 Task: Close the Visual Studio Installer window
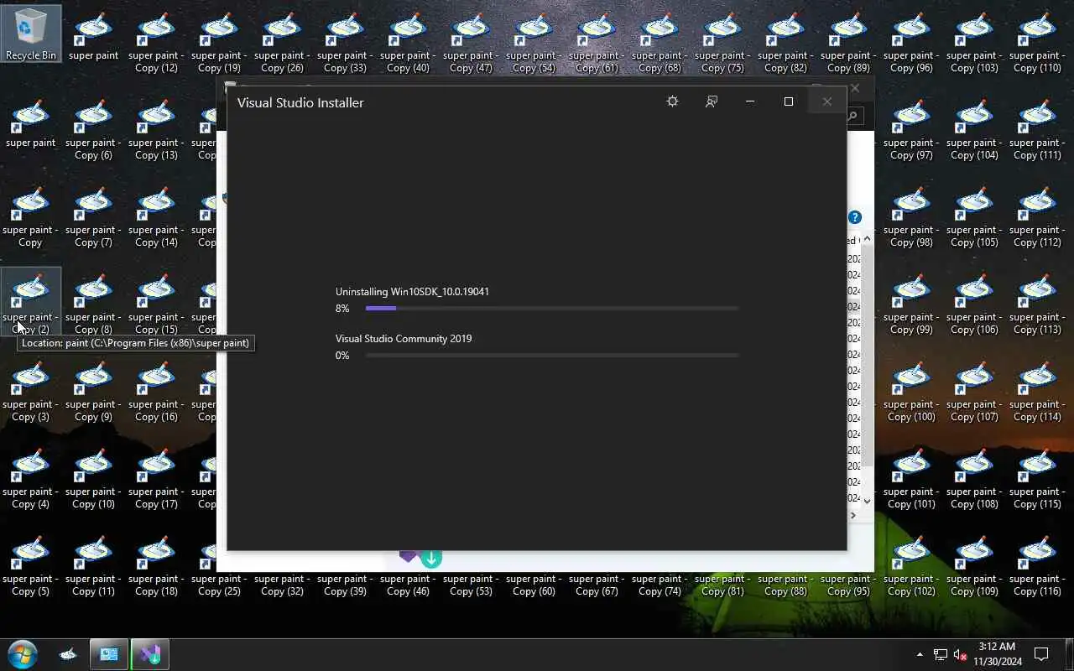pyautogui.click(x=827, y=101)
